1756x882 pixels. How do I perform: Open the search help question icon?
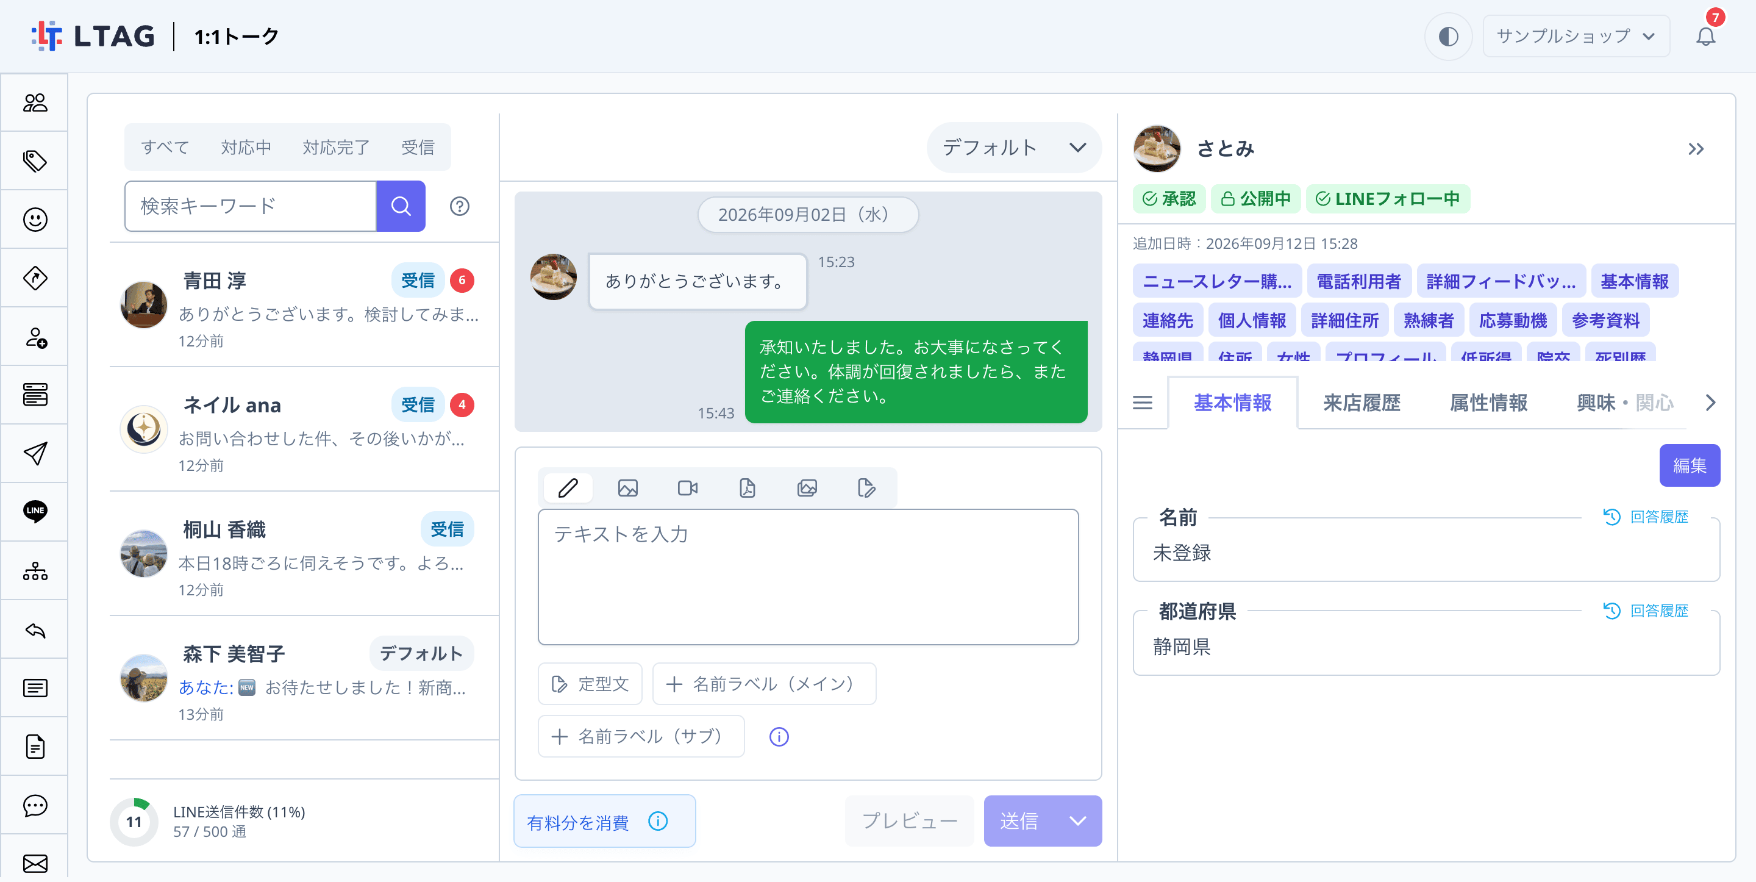point(460,206)
